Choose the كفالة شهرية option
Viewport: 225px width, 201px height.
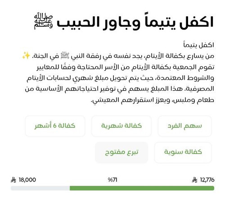121,126
